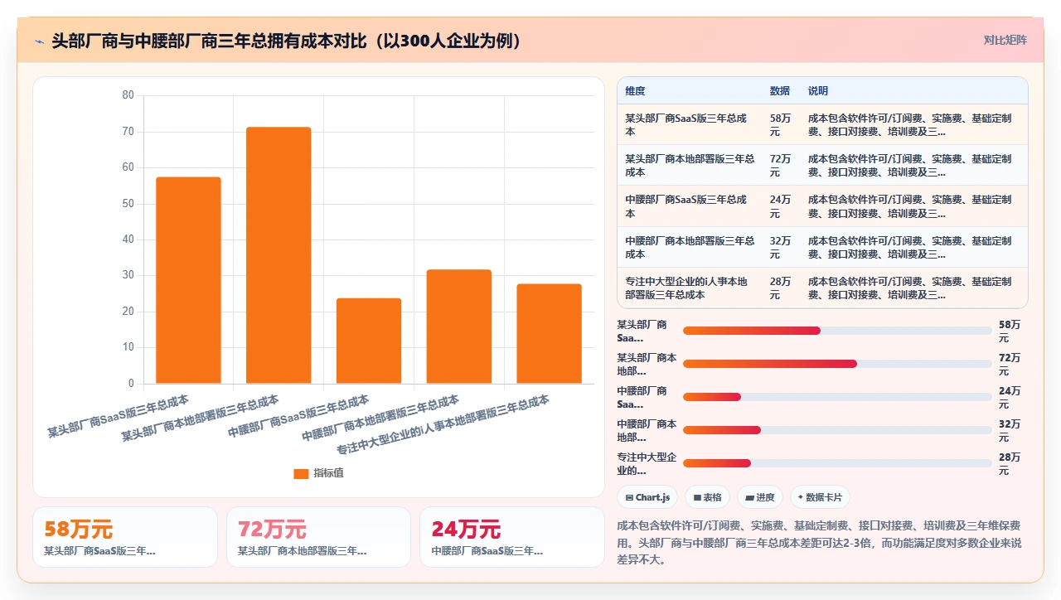Click the 数据 column header
Viewport: 1061px width, 600px height.
pyautogui.click(x=780, y=91)
